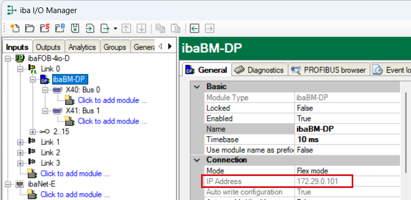Select the ibaFOB-4io-D card icon
Viewport: 411px width, 200px height.
[19, 58]
